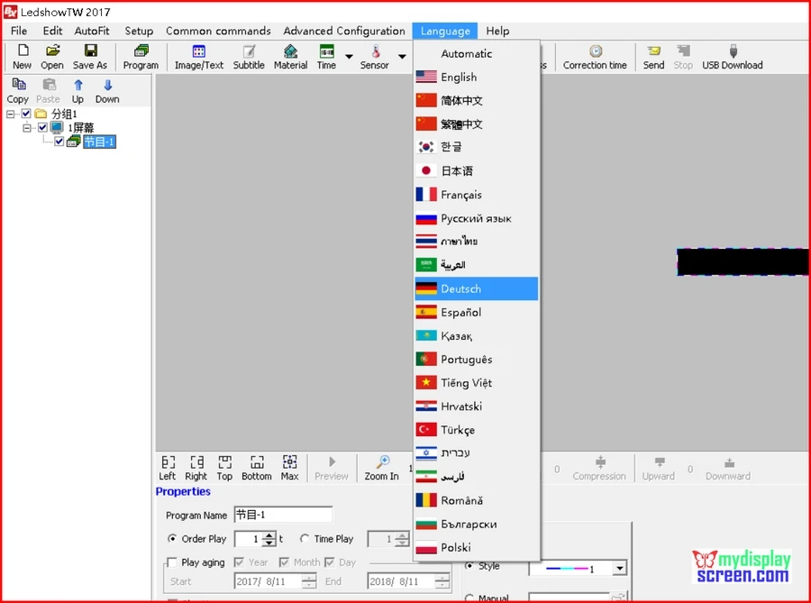Image resolution: width=811 pixels, height=603 pixels.
Task: Choose Automatic in the language menu
Action: tap(477, 53)
